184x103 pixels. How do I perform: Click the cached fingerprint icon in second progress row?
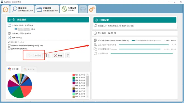click(x=95, y=45)
